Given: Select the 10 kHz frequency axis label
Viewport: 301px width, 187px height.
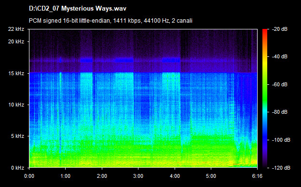Looking at the screenshot, I should [x=16, y=105].
